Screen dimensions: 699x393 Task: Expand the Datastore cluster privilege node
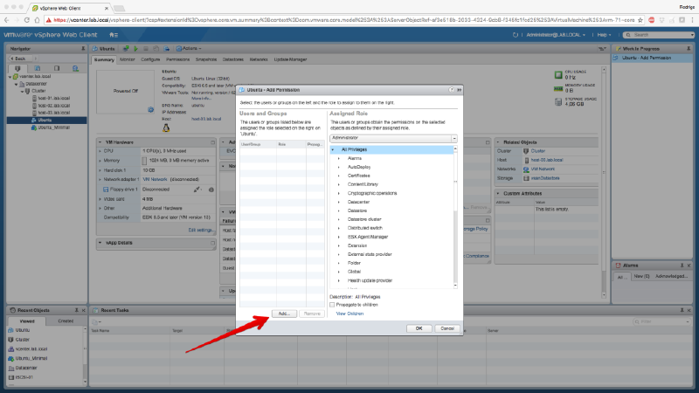pyautogui.click(x=340, y=219)
